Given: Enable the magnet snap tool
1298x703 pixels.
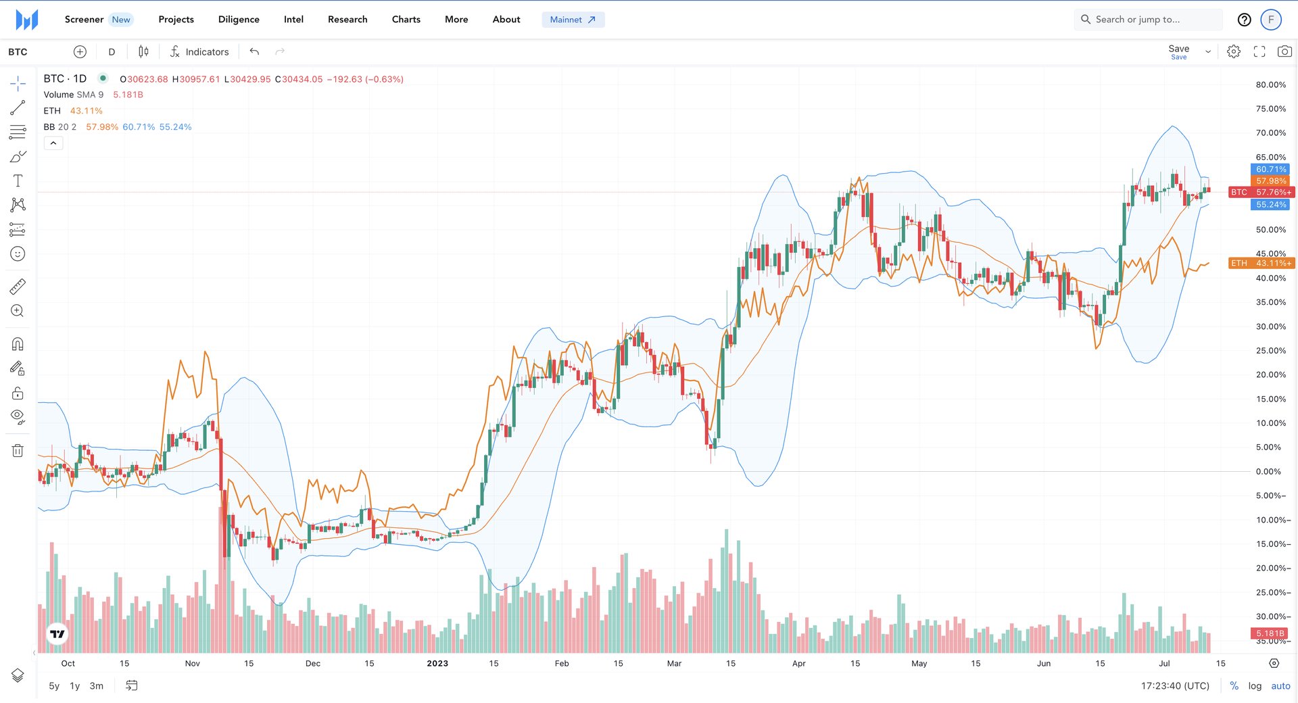Looking at the screenshot, I should pyautogui.click(x=18, y=343).
